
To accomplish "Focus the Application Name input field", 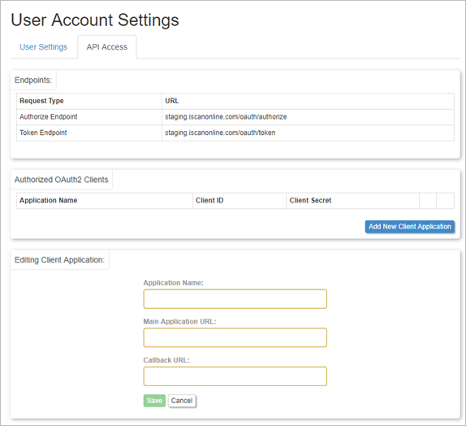I will 235,299.
